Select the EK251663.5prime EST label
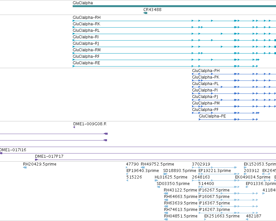This screenshot has height=221, width=276. [x=222, y=216]
